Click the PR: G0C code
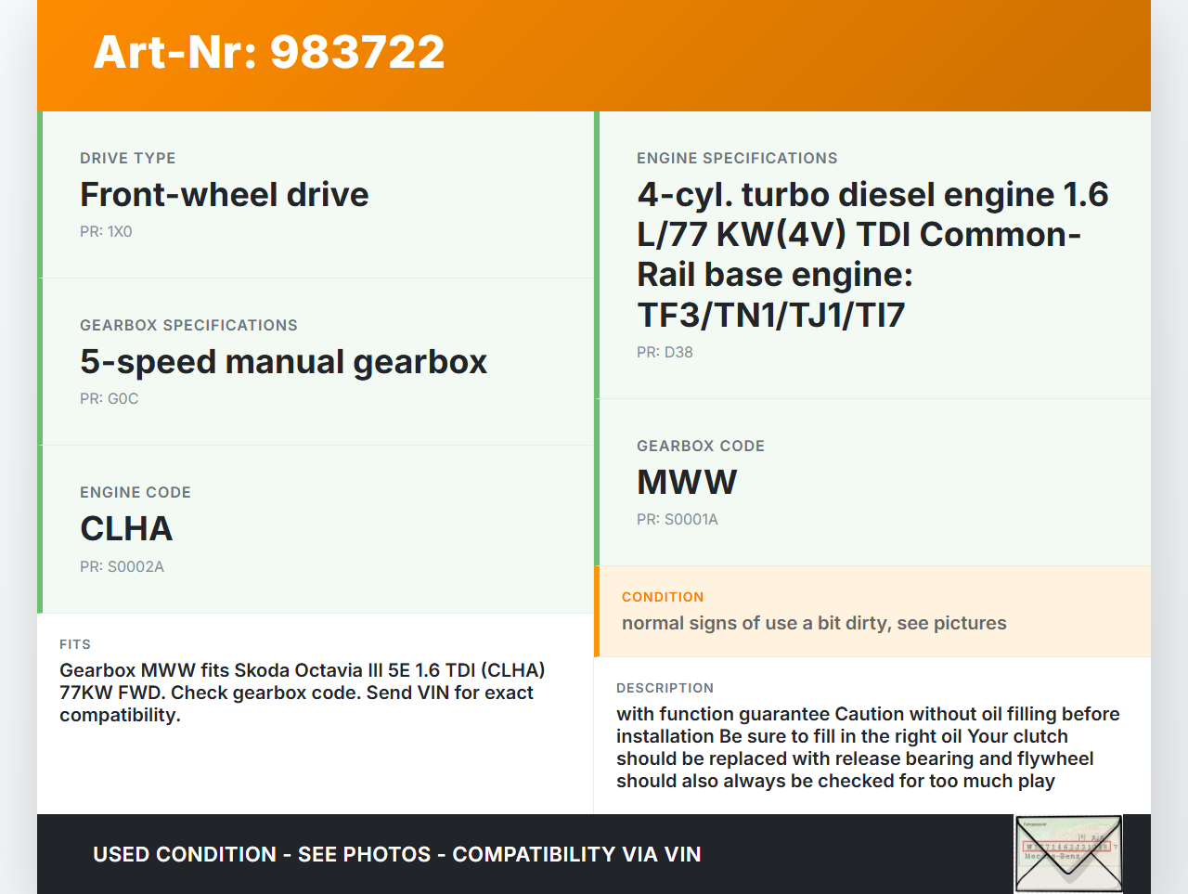Screen dimensions: 1188x894 pyautogui.click(x=109, y=399)
